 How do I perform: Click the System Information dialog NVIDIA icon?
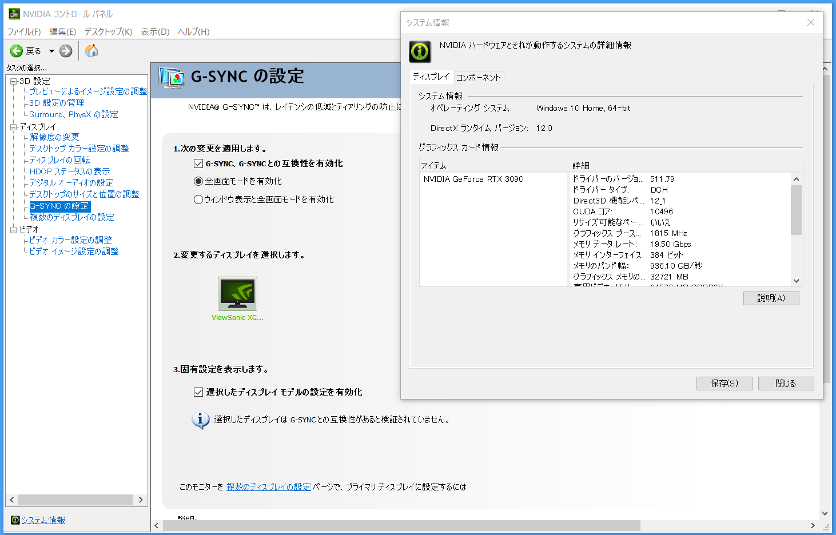tap(420, 51)
